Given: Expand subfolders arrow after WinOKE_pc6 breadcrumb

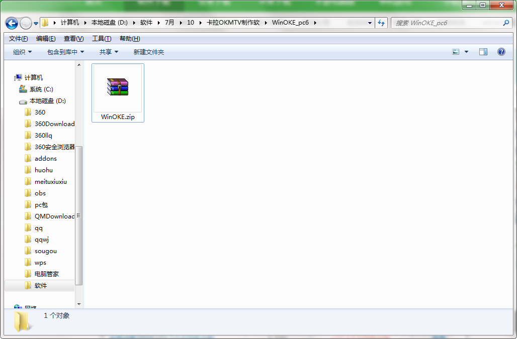Looking at the screenshot, I should 315,23.
